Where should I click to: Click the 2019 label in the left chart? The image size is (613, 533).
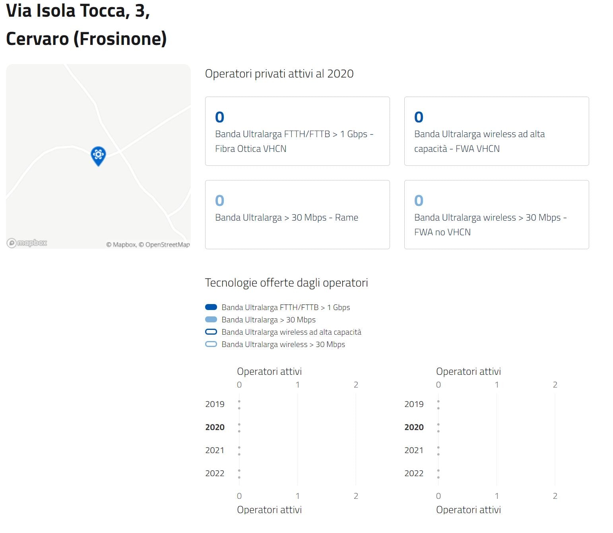click(215, 404)
